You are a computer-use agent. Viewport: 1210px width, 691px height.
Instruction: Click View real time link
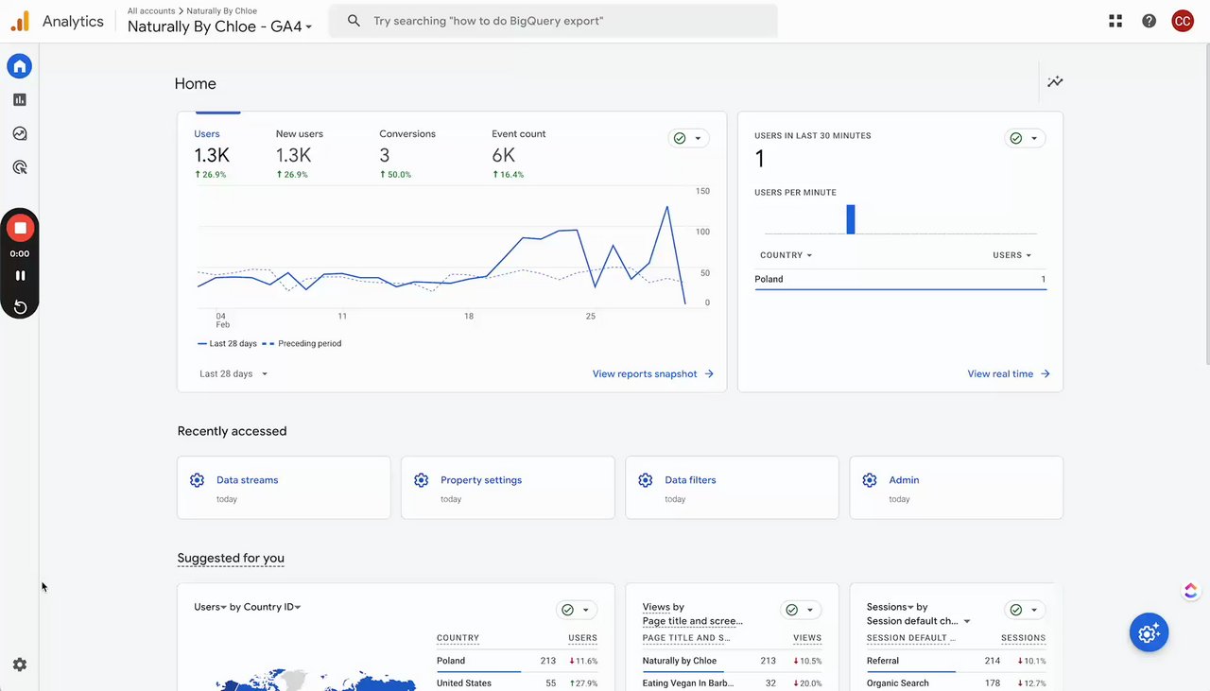click(x=1008, y=374)
